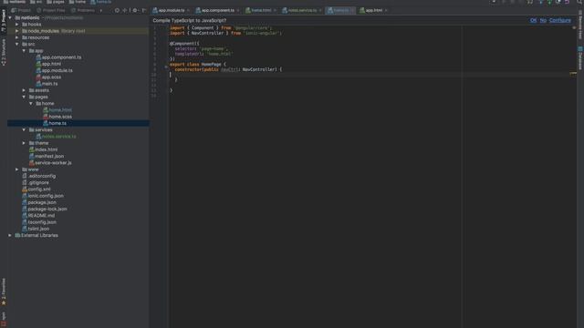Open the 1: Project tool window button
584x328 pixels.
pos(4,20)
